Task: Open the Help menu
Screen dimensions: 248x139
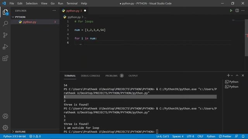Action: point(84,3)
